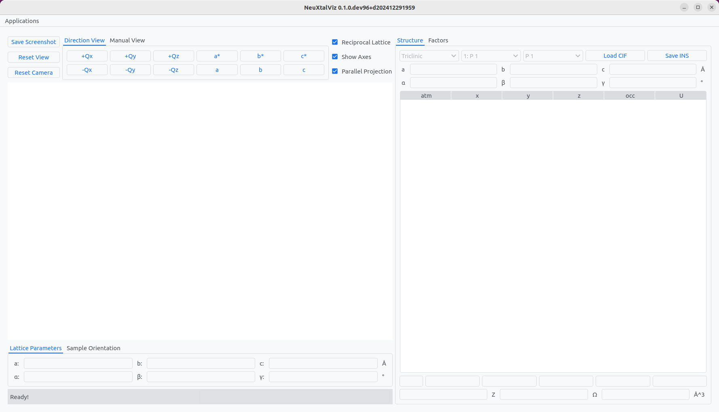Switch to the Manual View tab
Screen dimensions: 719x412
tap(127, 40)
